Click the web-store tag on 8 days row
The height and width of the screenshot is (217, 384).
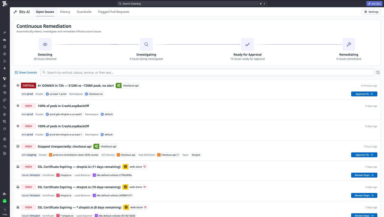[135, 207]
